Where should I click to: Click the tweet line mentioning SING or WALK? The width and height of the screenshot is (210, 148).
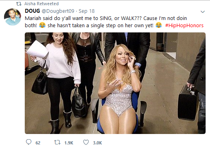point(106,18)
